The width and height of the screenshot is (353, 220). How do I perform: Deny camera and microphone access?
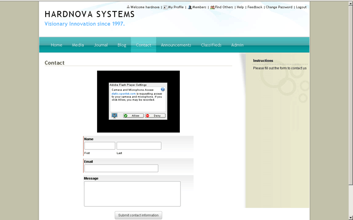[x=155, y=116]
